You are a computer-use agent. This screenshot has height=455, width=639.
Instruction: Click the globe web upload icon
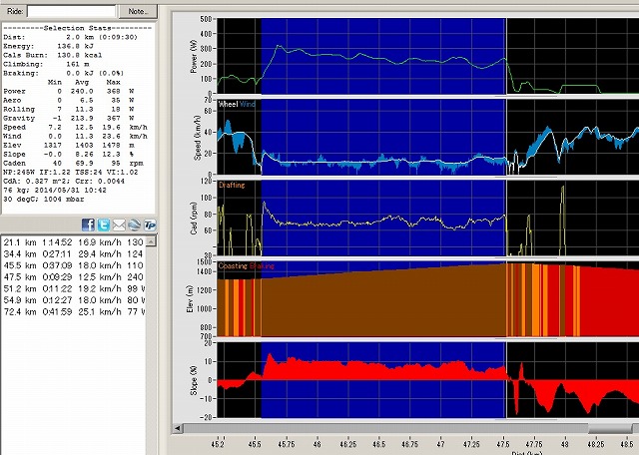coord(134,225)
